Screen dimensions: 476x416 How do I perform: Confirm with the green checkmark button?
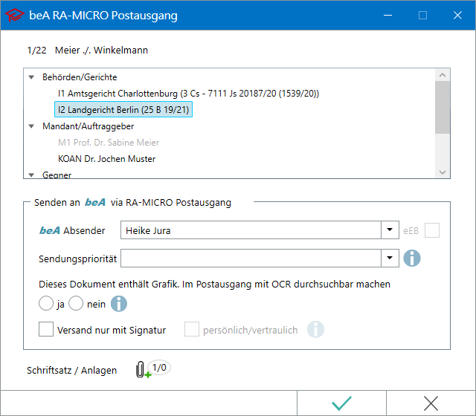tap(341, 403)
